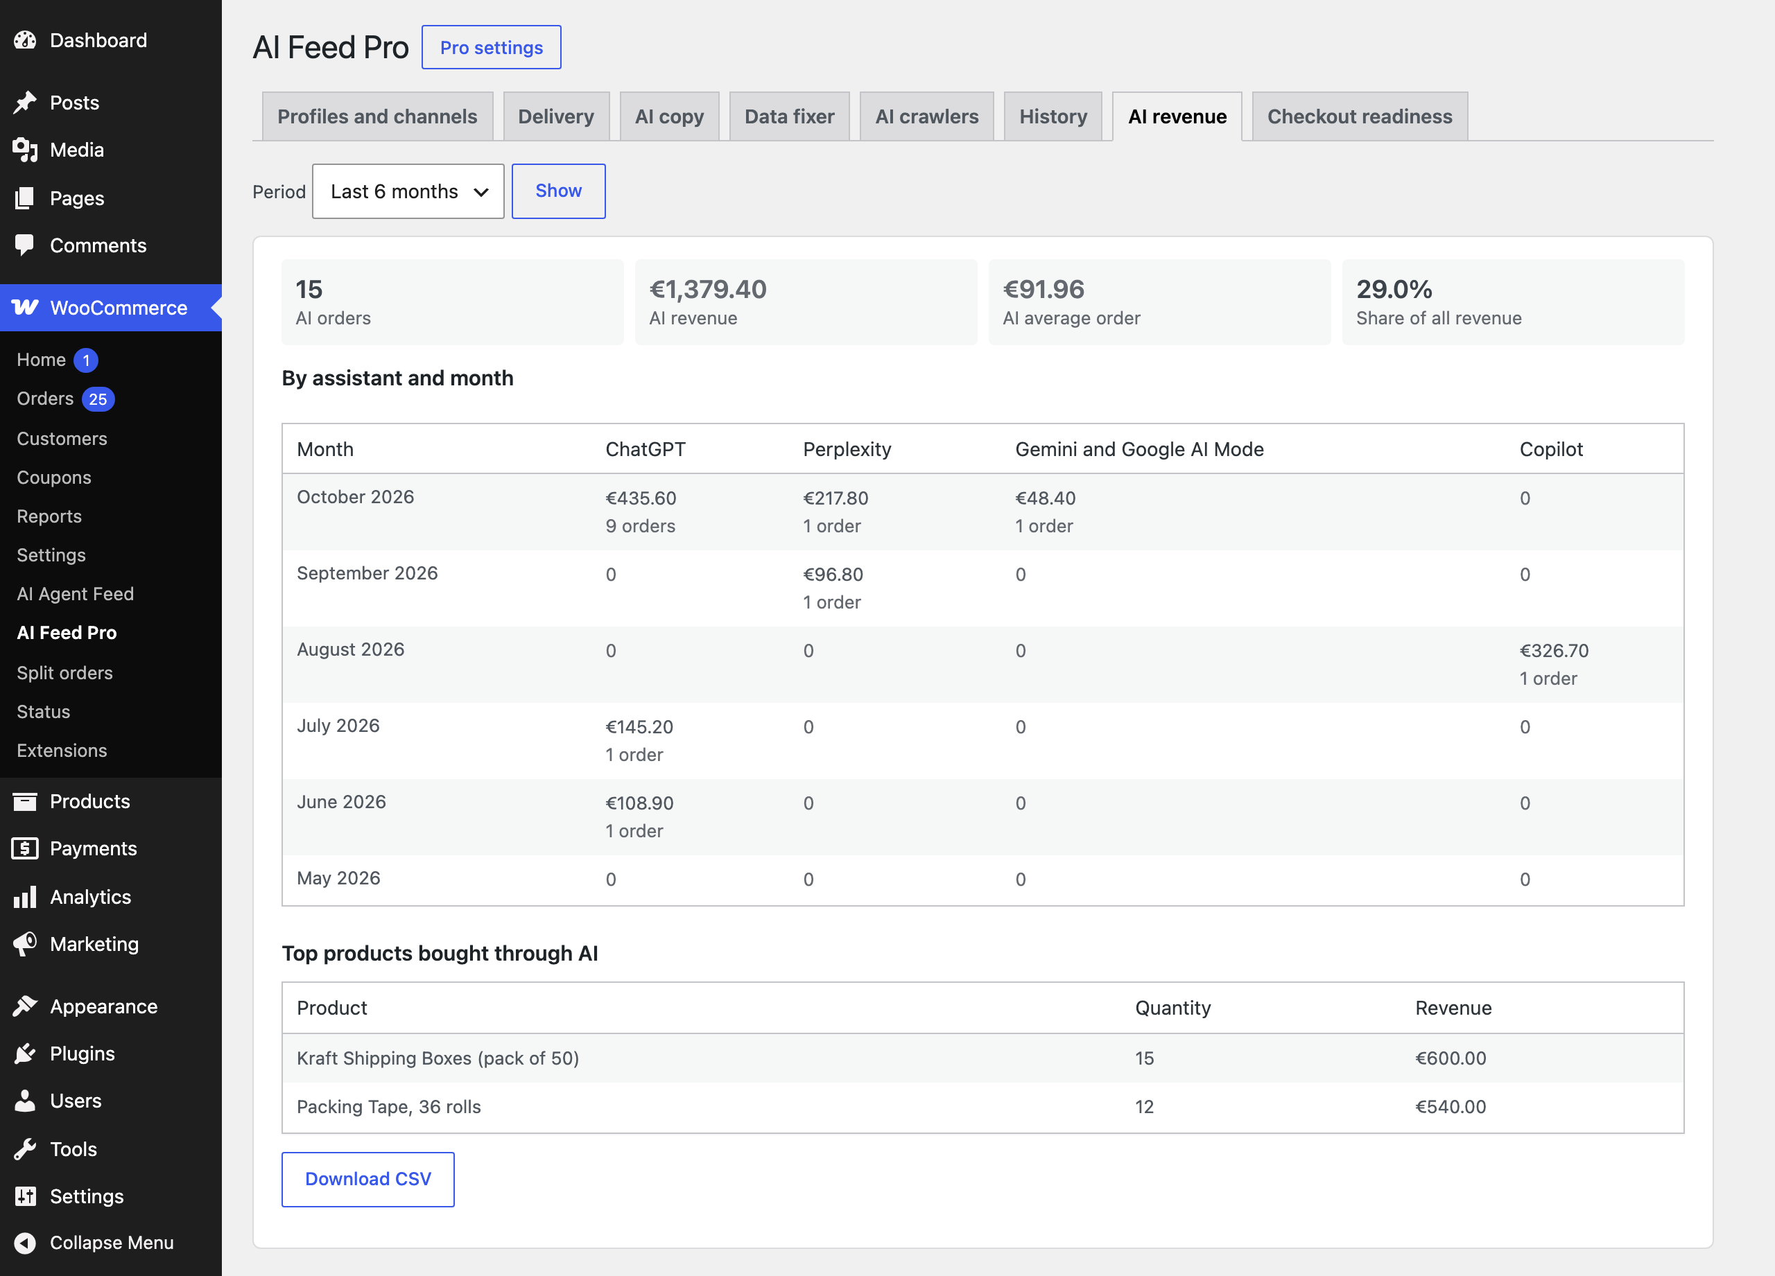Open the Customers submenu link

[x=62, y=438]
